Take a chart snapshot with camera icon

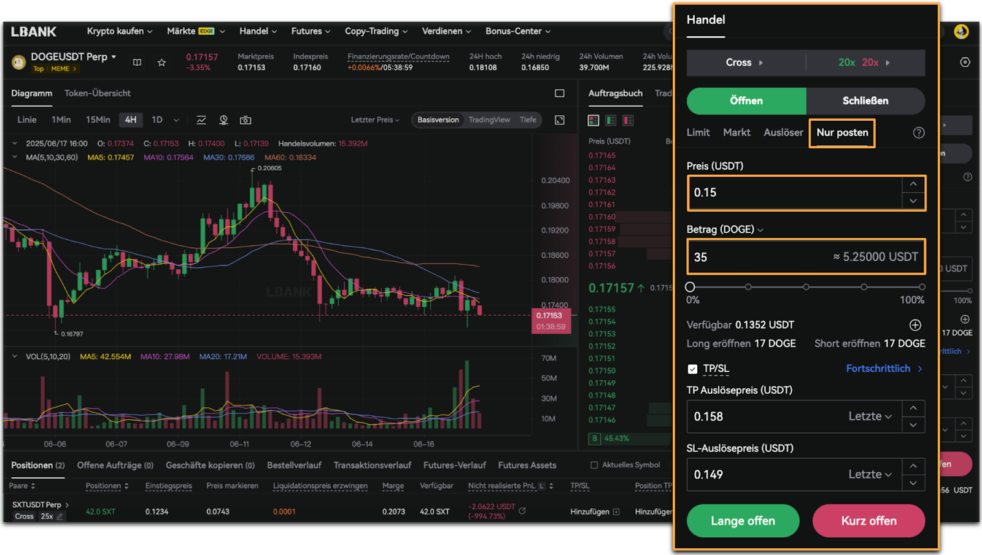pyautogui.click(x=245, y=120)
